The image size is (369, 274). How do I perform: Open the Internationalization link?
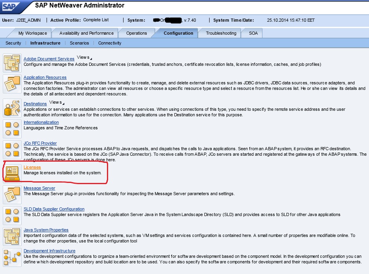(x=41, y=122)
